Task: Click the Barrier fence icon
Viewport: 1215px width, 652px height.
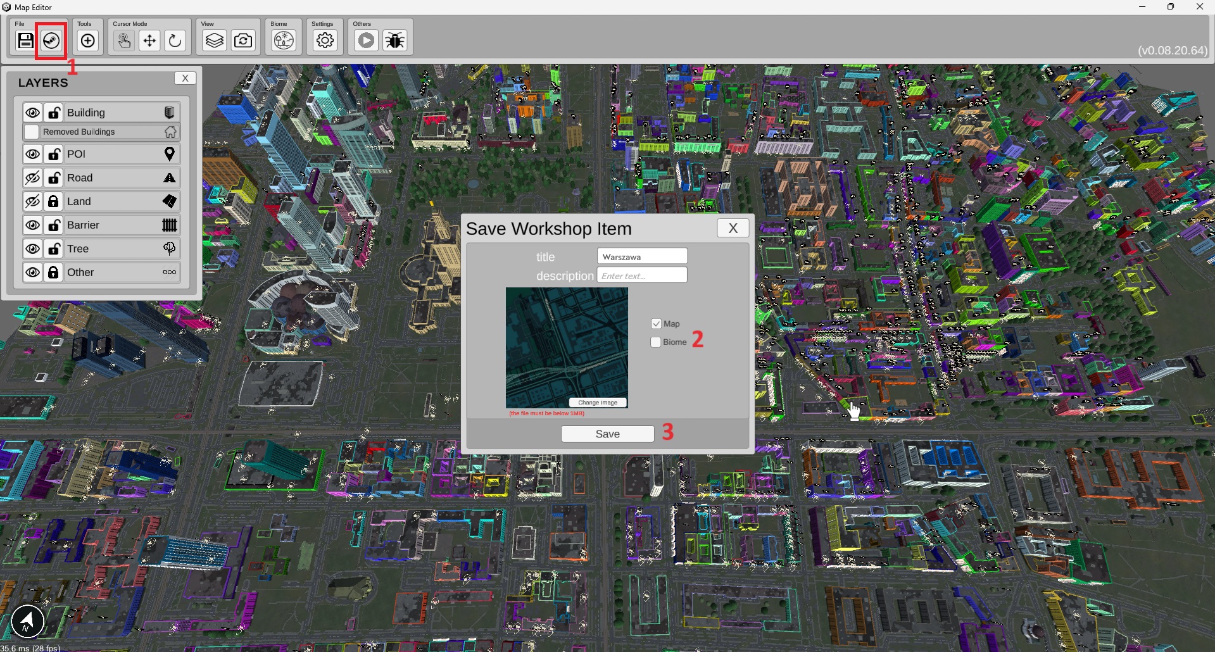Action: point(169,225)
